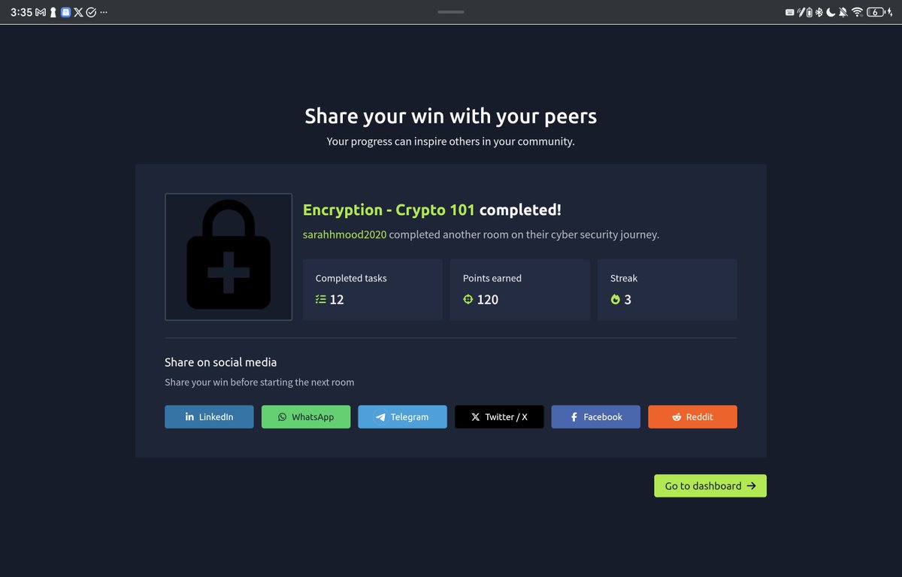
Task: Click the Gmail notification icon in status bar
Action: tap(41, 12)
